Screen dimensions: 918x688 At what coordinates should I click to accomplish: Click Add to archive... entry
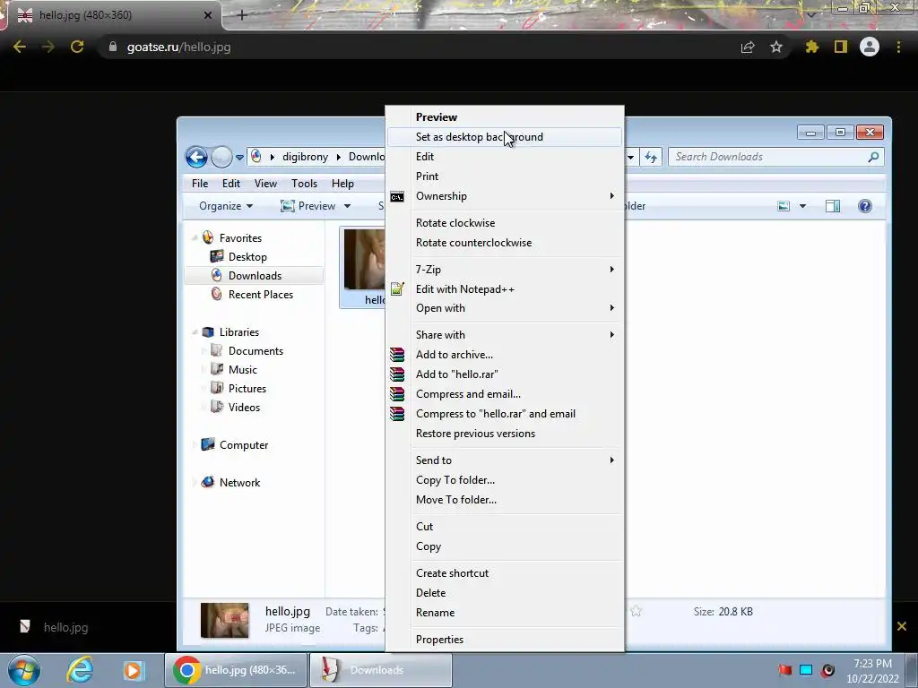pyautogui.click(x=504, y=355)
